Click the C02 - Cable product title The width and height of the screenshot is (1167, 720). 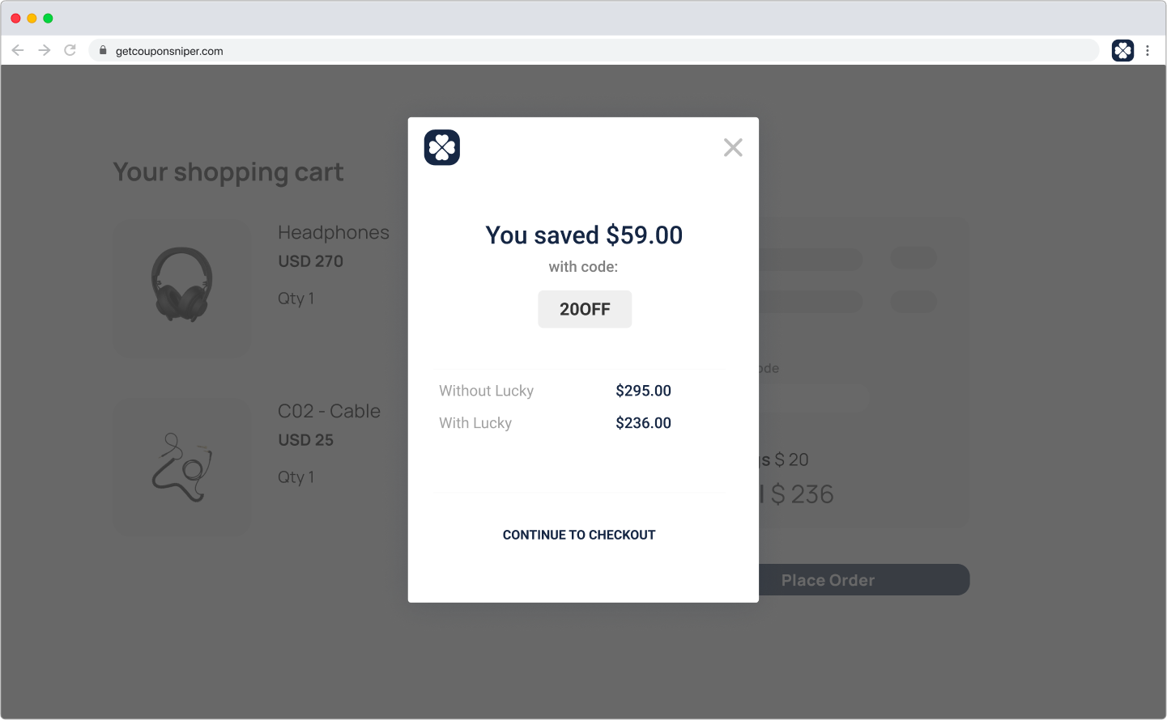point(329,411)
